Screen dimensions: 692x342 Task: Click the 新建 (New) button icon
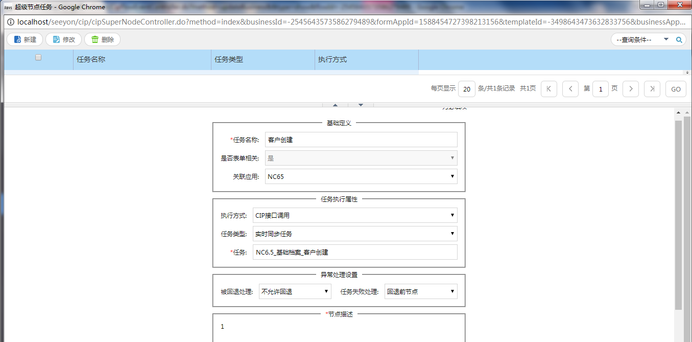tap(18, 39)
